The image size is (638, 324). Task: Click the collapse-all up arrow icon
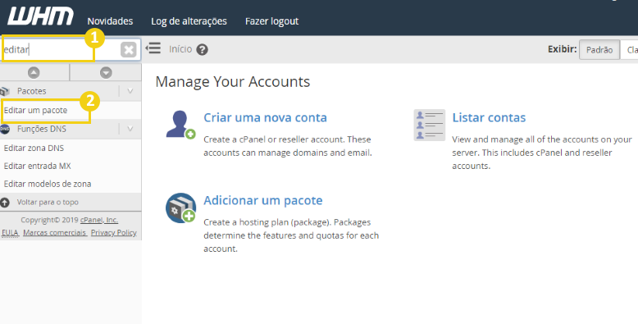click(34, 73)
